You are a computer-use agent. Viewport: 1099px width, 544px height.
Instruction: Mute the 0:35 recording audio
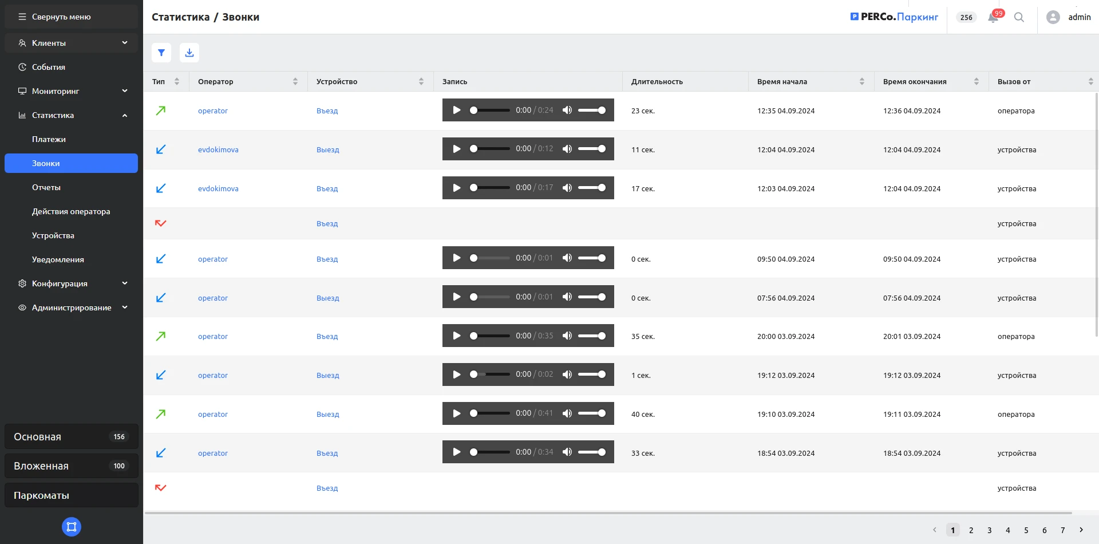pyautogui.click(x=567, y=336)
